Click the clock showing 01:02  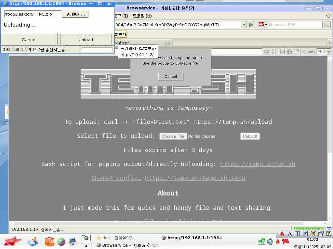313,240
